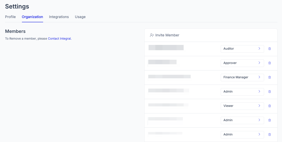The image size is (282, 142).
Task: Expand the second Admin role dropdown
Action: [242, 120]
